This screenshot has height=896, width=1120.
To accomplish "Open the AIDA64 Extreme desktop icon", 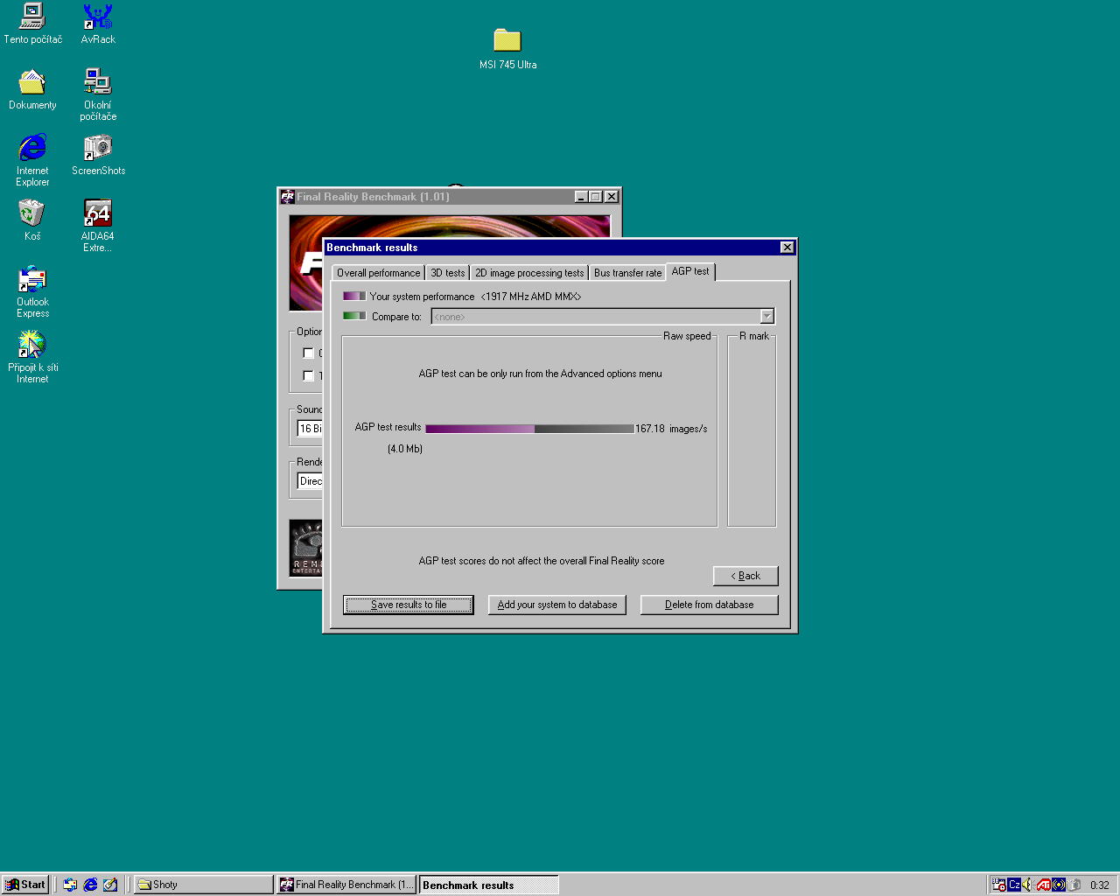I will click(97, 214).
